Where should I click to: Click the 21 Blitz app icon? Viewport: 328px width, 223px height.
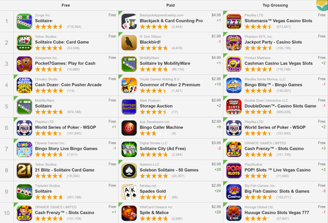pos(24,171)
